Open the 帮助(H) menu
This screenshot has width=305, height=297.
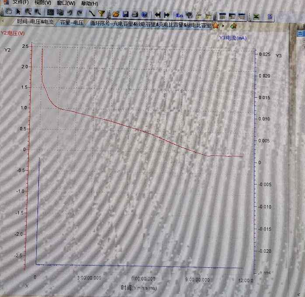click(x=90, y=4)
